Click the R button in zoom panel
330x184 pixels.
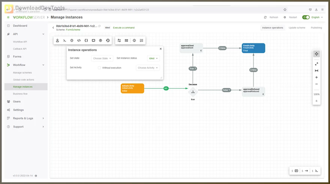316,101
